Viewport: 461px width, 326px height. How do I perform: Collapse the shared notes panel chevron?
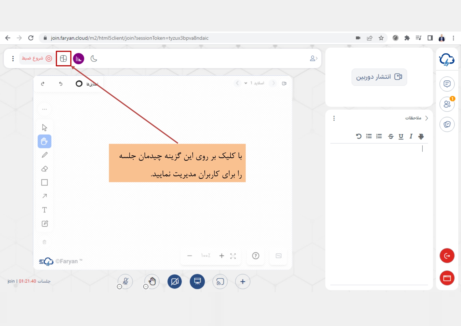[x=427, y=118]
